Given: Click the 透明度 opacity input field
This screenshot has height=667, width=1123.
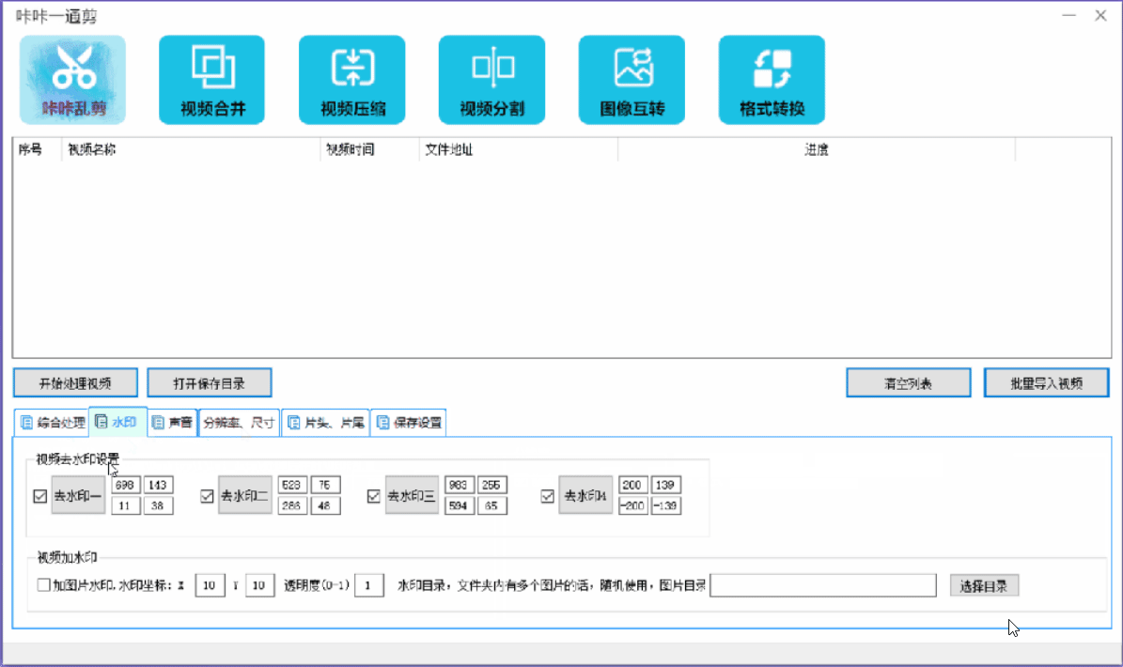Looking at the screenshot, I should (x=369, y=586).
